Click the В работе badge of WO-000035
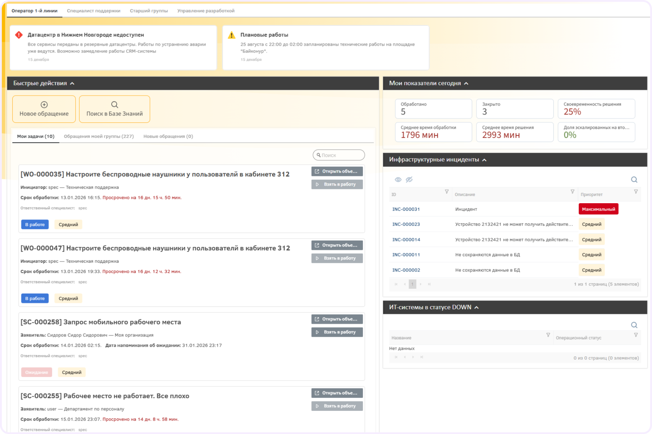 (35, 224)
